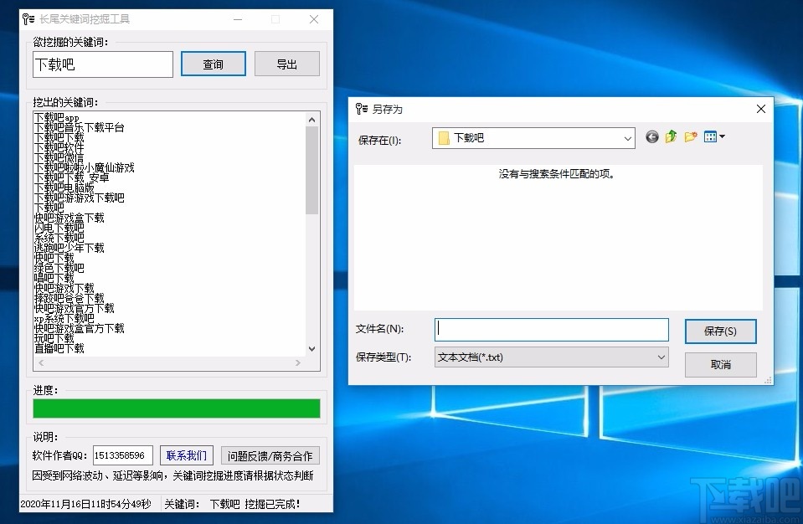Viewport: 803px width, 524px height.
Task: Click the create new folder icon
Action: (x=690, y=136)
